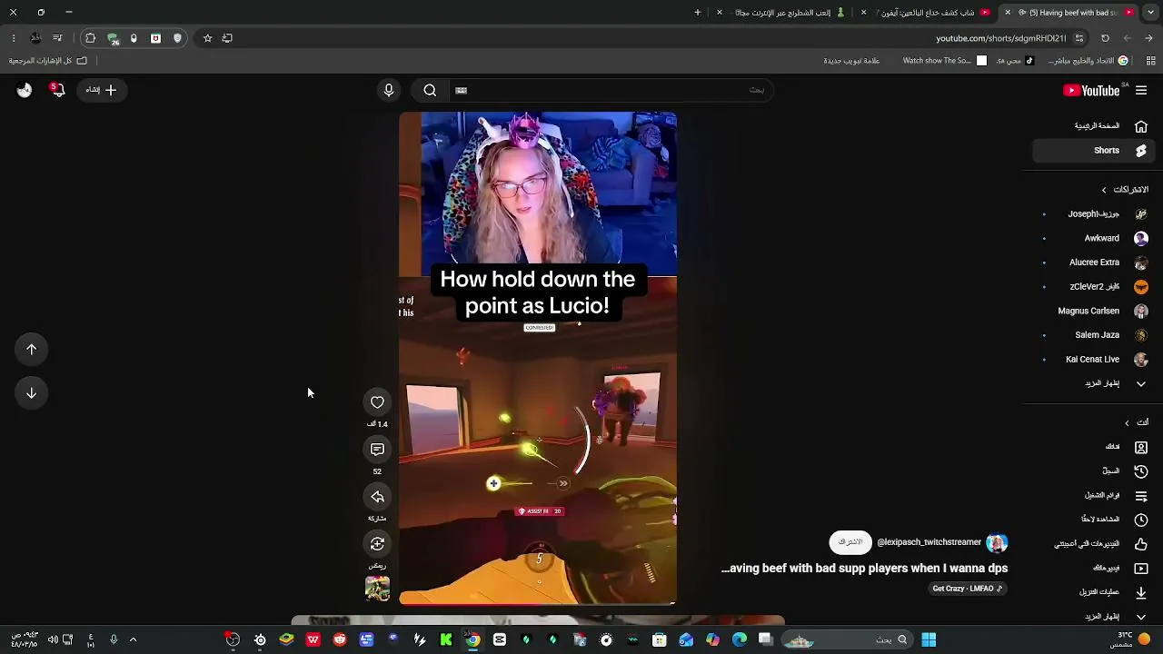Bookmark this page with the star
This screenshot has height=654, width=1163.
pos(207,38)
